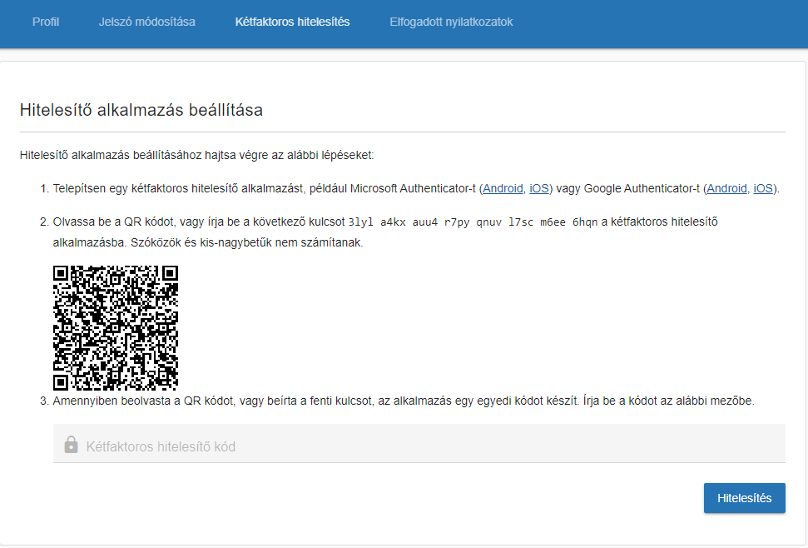Open the iOS link for Microsoft Authenticator
This screenshot has width=808, height=548.
538,188
